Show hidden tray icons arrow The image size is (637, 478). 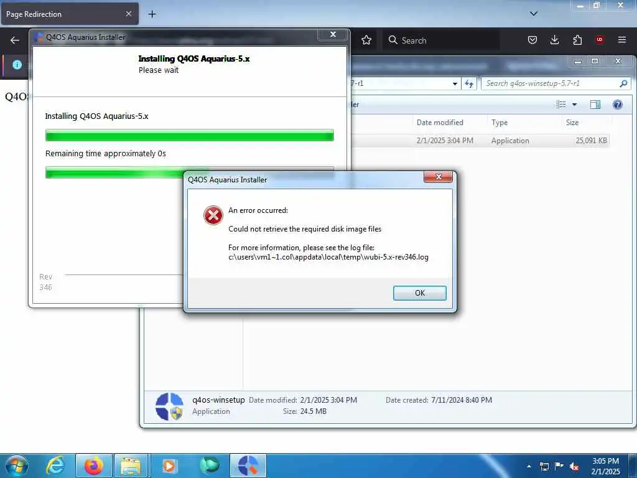pos(529,466)
